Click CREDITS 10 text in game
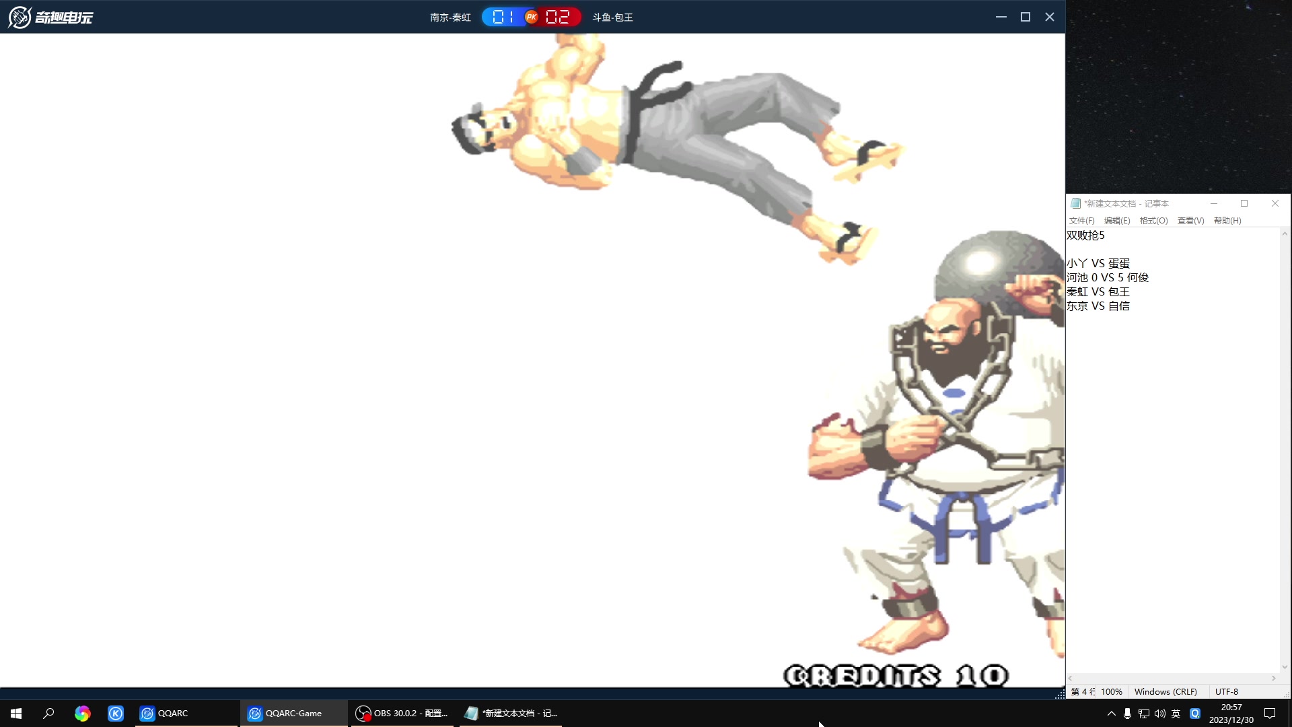 (x=896, y=676)
